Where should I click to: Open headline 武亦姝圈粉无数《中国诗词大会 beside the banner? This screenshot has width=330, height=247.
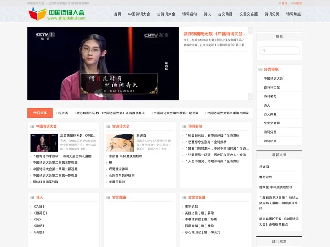coord(215,34)
